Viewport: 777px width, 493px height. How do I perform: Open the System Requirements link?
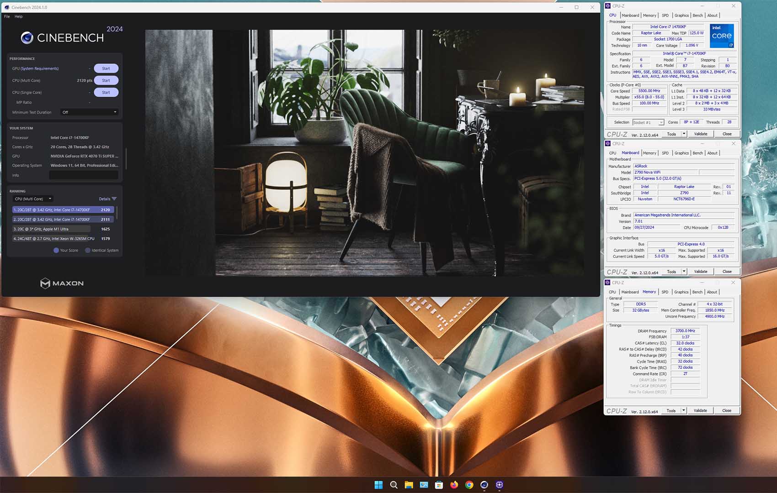[40, 68]
